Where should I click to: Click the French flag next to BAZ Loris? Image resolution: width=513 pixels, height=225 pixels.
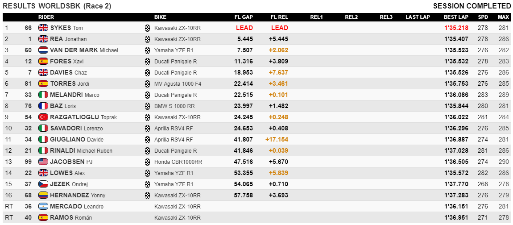point(43,106)
